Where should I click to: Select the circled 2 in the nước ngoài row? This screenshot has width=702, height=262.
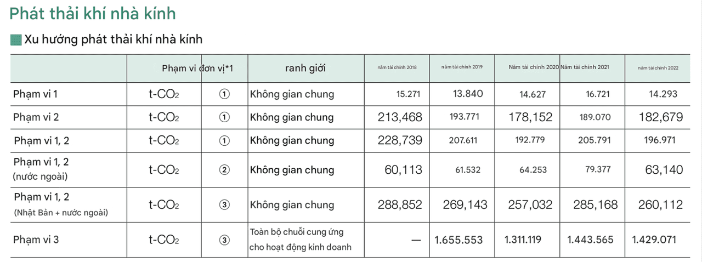[224, 169]
